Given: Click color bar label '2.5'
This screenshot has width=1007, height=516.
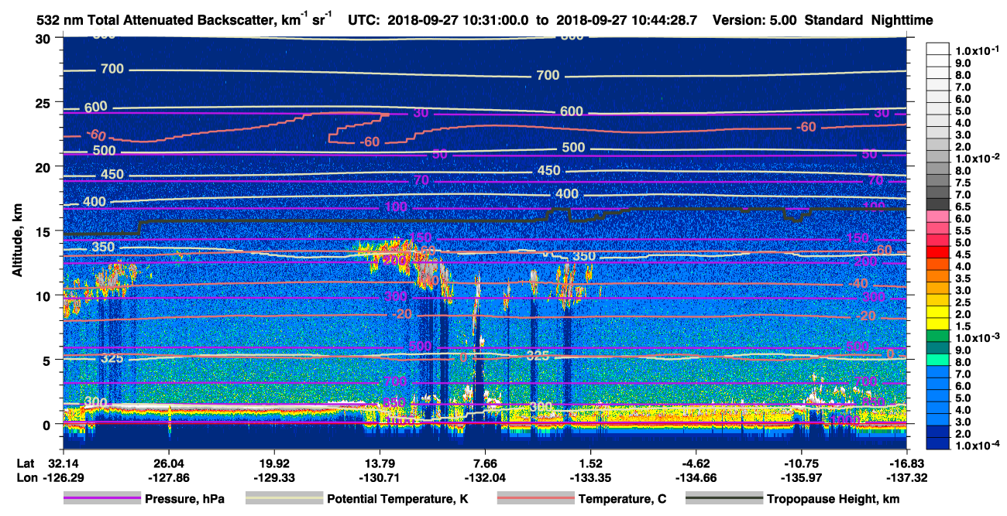Looking at the screenshot, I should tap(963, 302).
